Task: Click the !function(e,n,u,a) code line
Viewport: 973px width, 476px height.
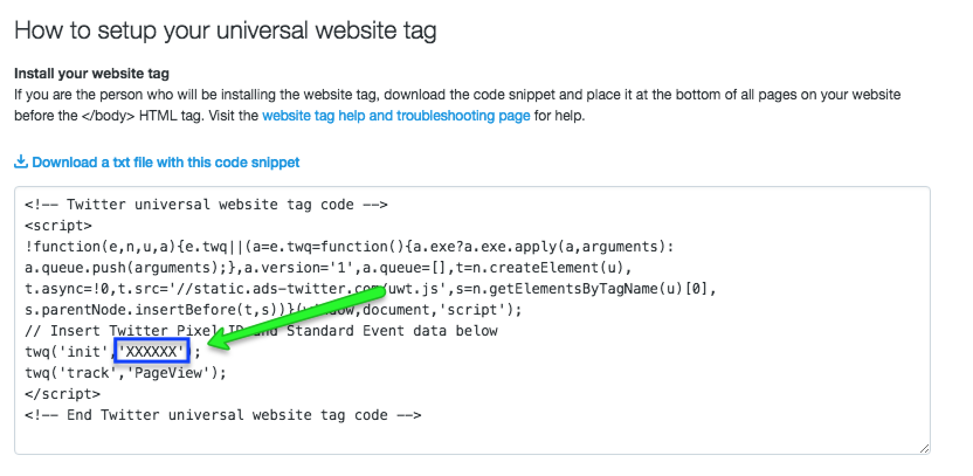Action: point(349,247)
